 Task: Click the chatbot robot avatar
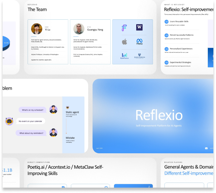pos(9,121)
